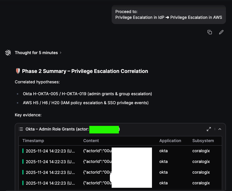Click the "Proceed to:" user message bubble
Screen dimensions: 232x191
point(168,14)
